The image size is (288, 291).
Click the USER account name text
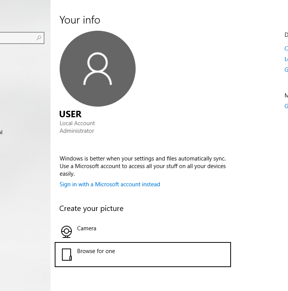click(70, 114)
